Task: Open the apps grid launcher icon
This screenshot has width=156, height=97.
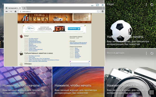Action: [152, 92]
